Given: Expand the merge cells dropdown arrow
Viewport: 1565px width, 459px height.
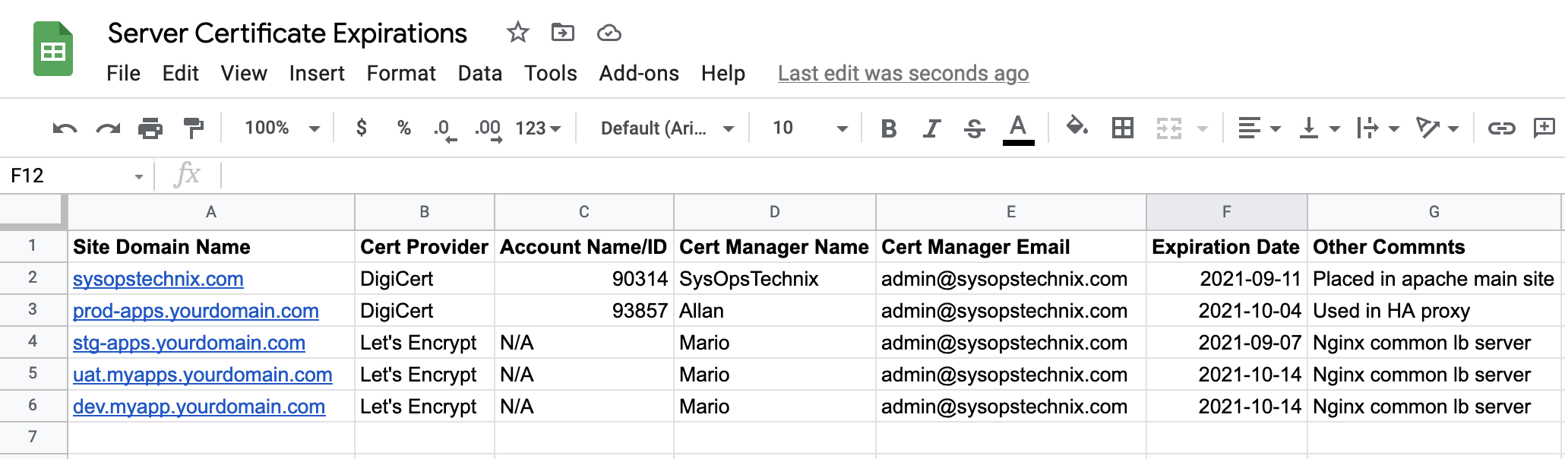Looking at the screenshot, I should point(1203,128).
